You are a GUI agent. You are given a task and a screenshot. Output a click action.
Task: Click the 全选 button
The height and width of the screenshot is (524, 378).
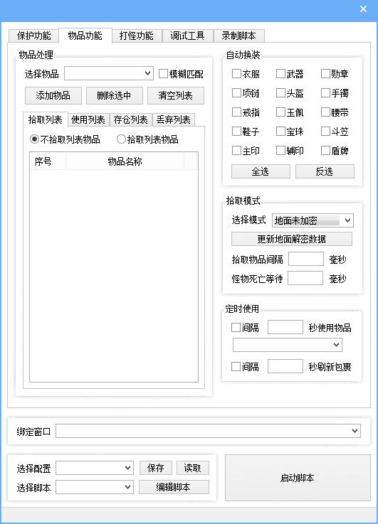[261, 171]
